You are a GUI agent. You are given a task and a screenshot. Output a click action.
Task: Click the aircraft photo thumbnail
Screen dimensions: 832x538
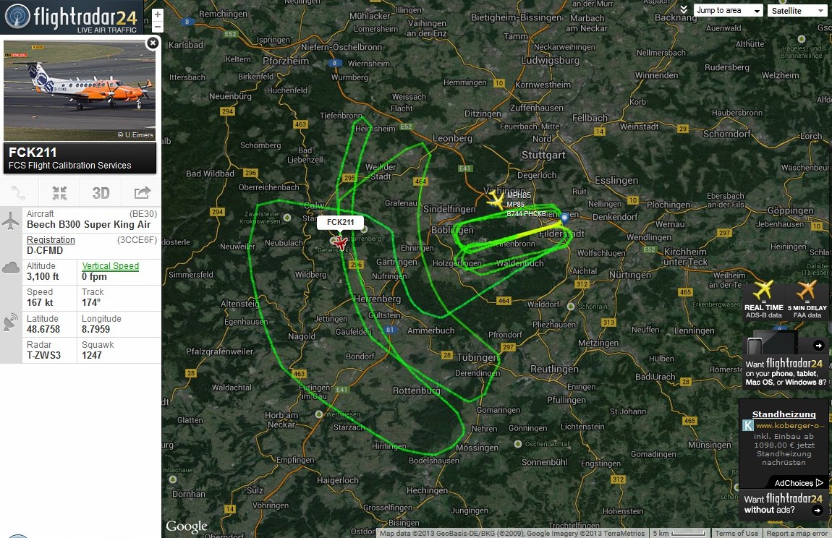[x=80, y=90]
